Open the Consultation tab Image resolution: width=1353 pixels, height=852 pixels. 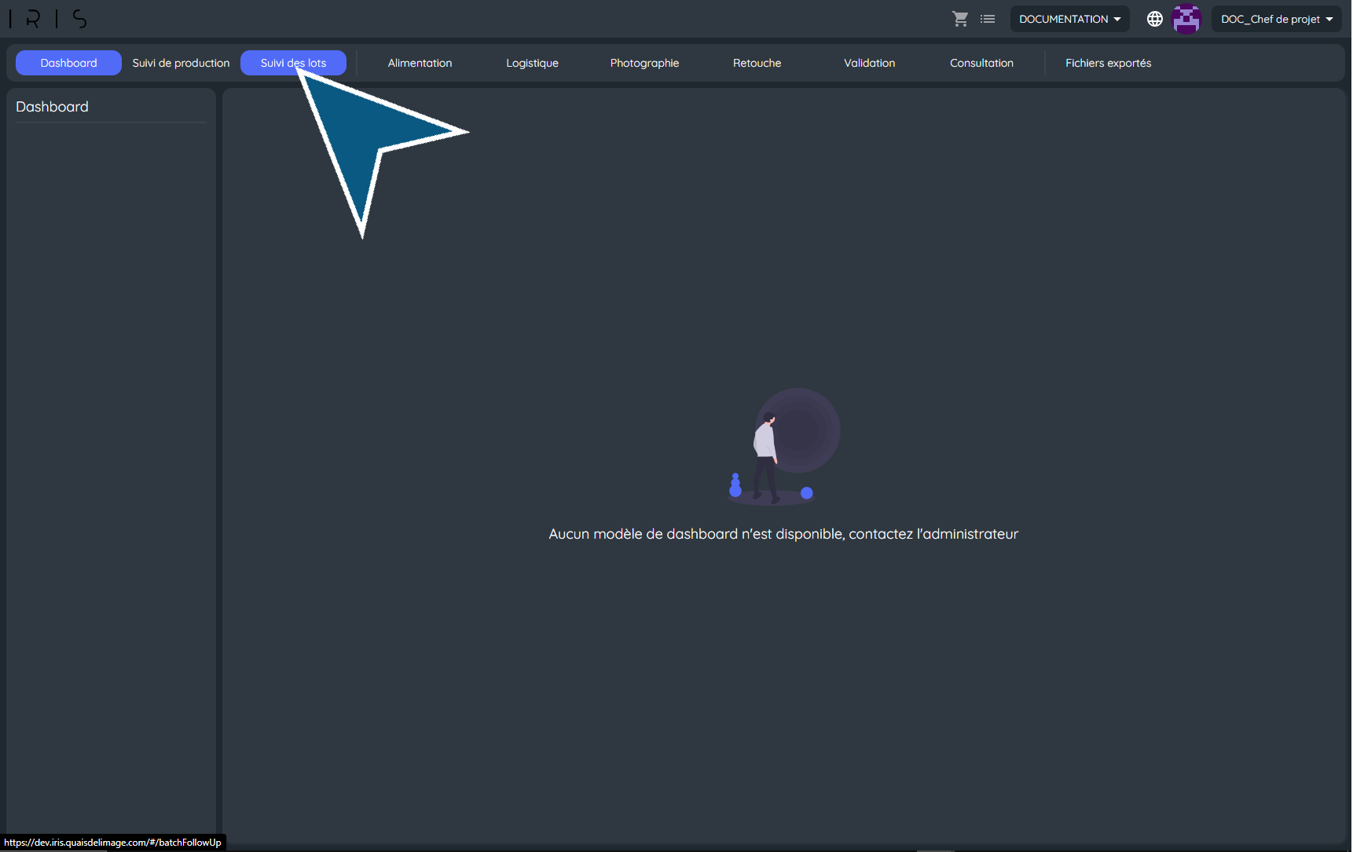tap(981, 63)
